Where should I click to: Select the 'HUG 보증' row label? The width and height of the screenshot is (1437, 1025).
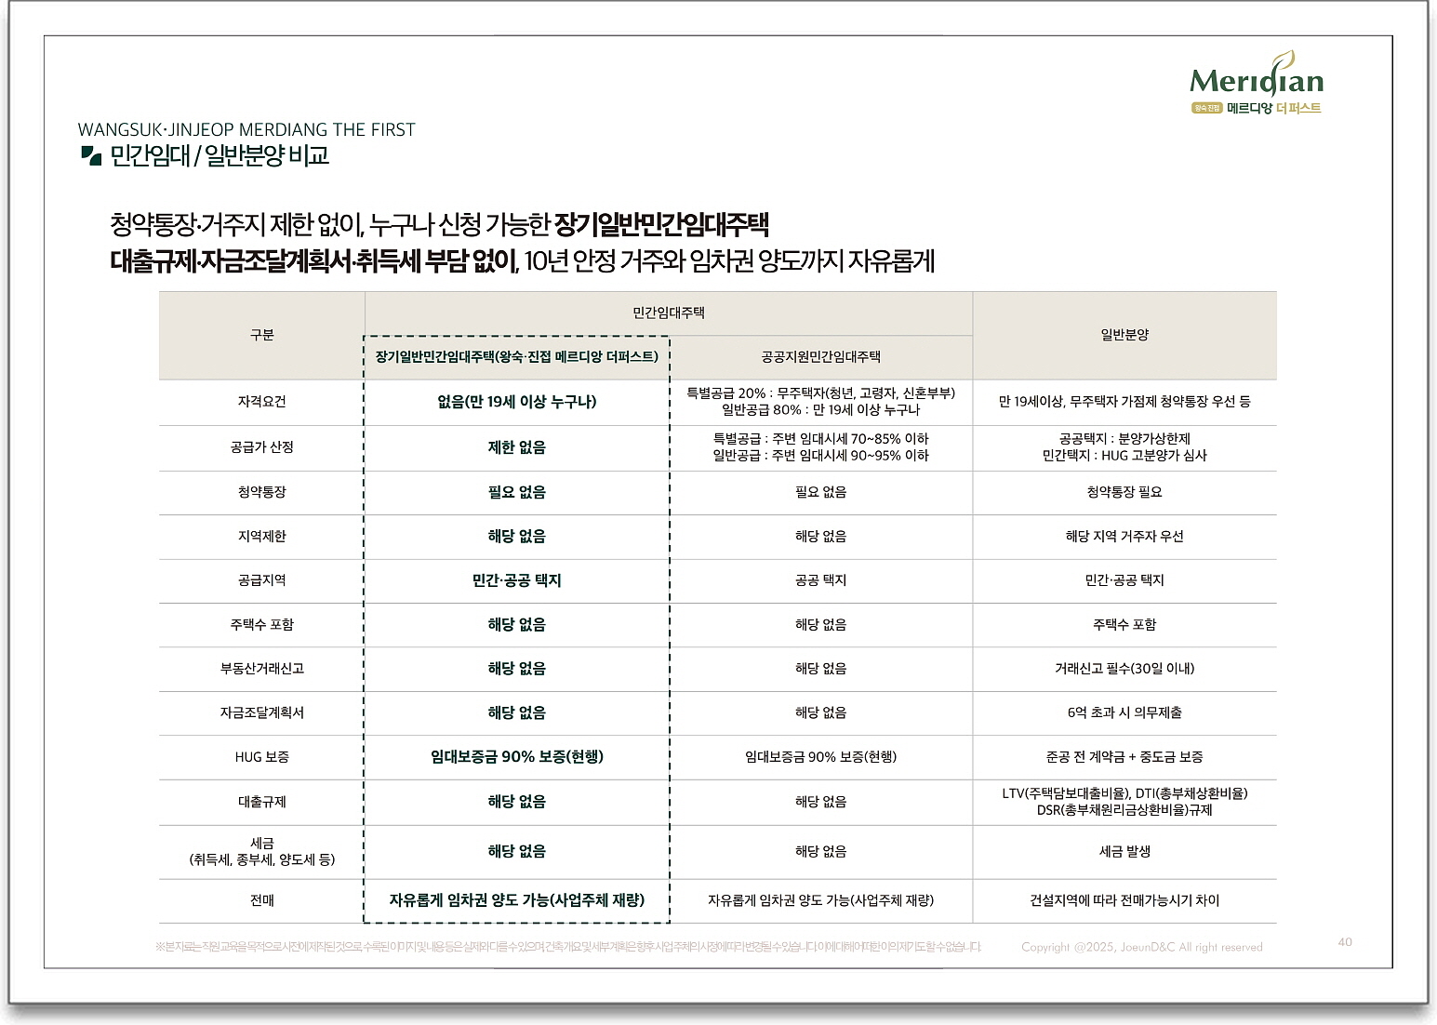tap(262, 757)
